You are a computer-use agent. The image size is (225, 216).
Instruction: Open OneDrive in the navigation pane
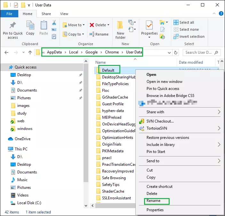pos(22,139)
